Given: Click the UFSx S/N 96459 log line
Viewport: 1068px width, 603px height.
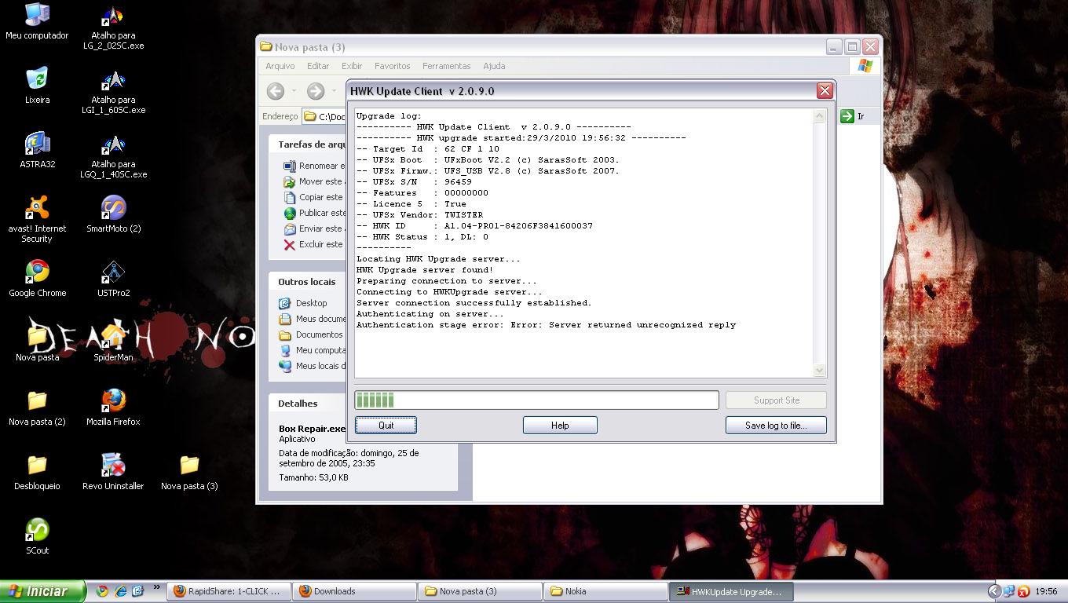Looking at the screenshot, I should tap(414, 181).
